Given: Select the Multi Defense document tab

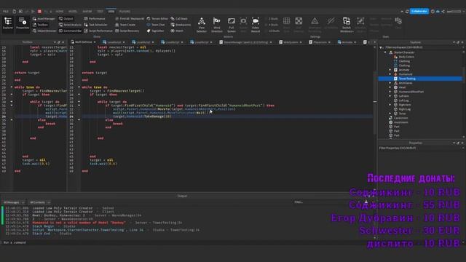Looking at the screenshot, I should point(83,42).
